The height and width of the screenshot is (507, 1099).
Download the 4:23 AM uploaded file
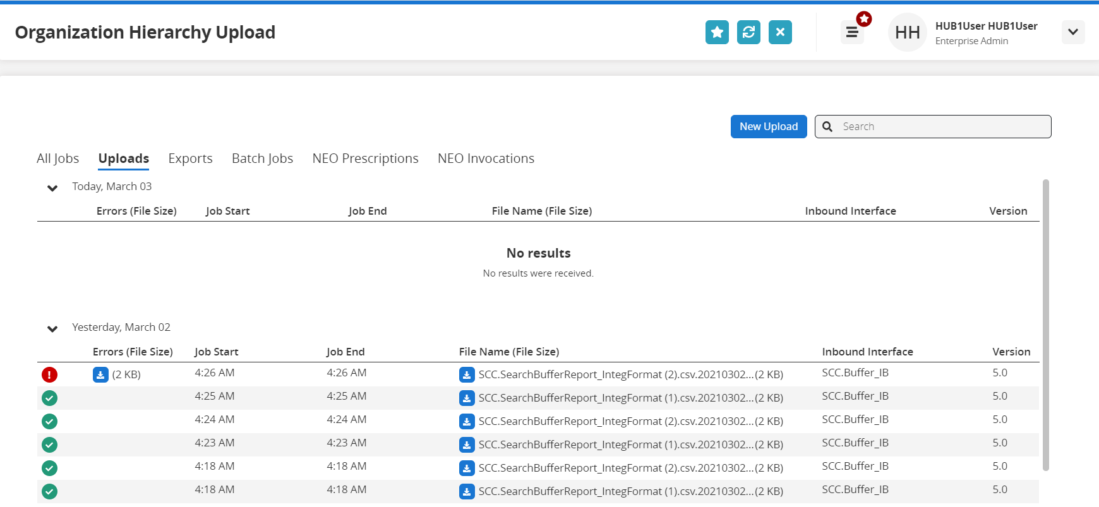(467, 445)
